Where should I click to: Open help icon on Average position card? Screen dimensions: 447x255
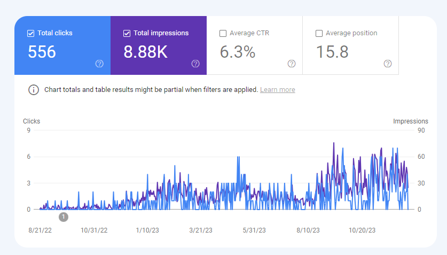pos(387,64)
